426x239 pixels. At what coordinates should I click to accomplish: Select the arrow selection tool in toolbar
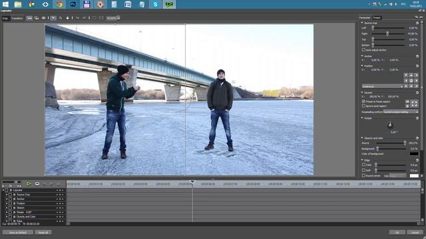[53, 18]
